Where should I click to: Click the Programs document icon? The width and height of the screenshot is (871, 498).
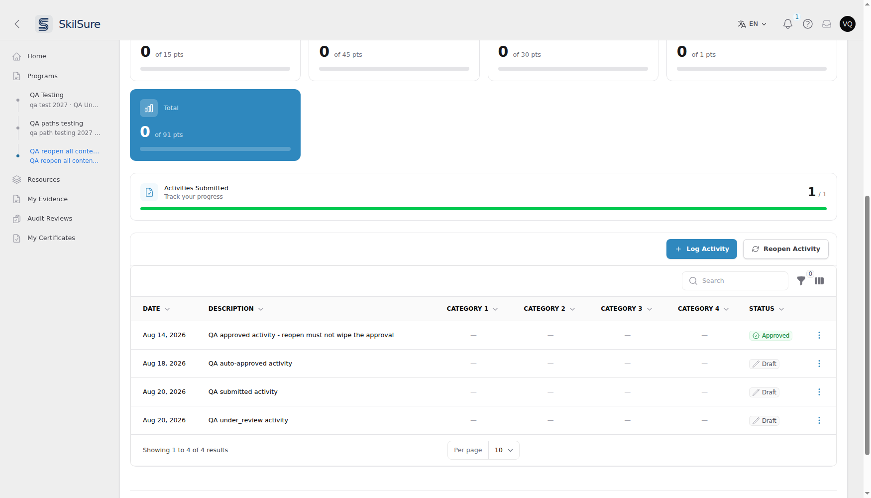click(x=17, y=76)
